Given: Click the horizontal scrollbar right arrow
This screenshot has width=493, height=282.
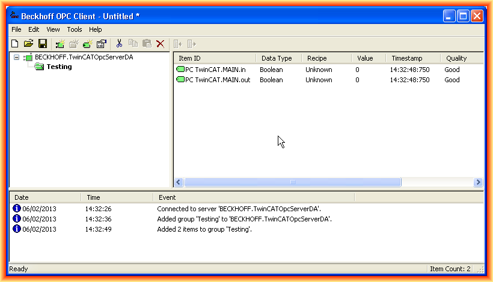Looking at the screenshot, I should [478, 182].
